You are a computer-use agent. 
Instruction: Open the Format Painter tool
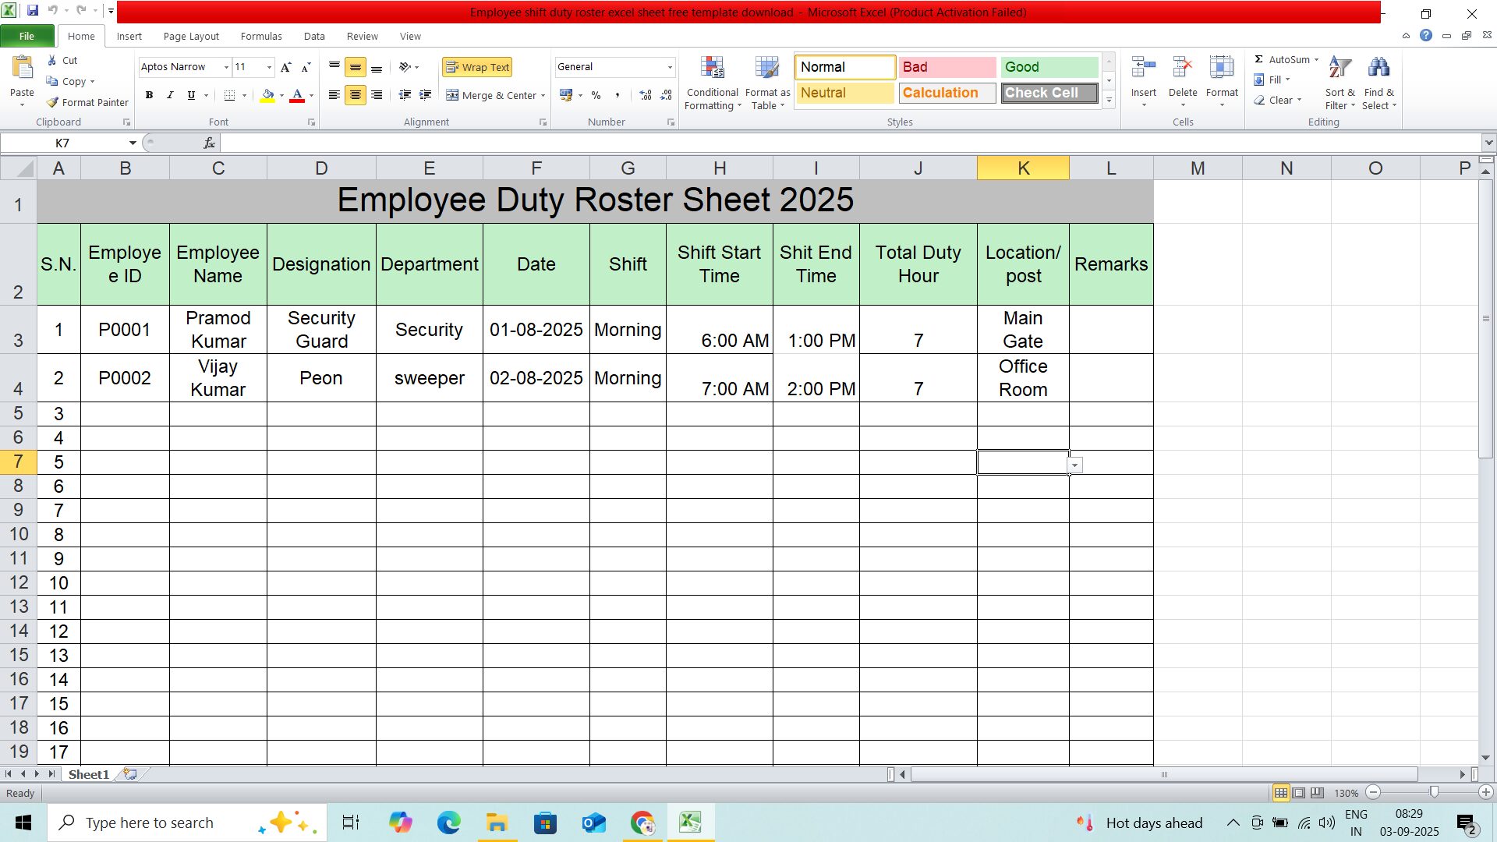(86, 102)
